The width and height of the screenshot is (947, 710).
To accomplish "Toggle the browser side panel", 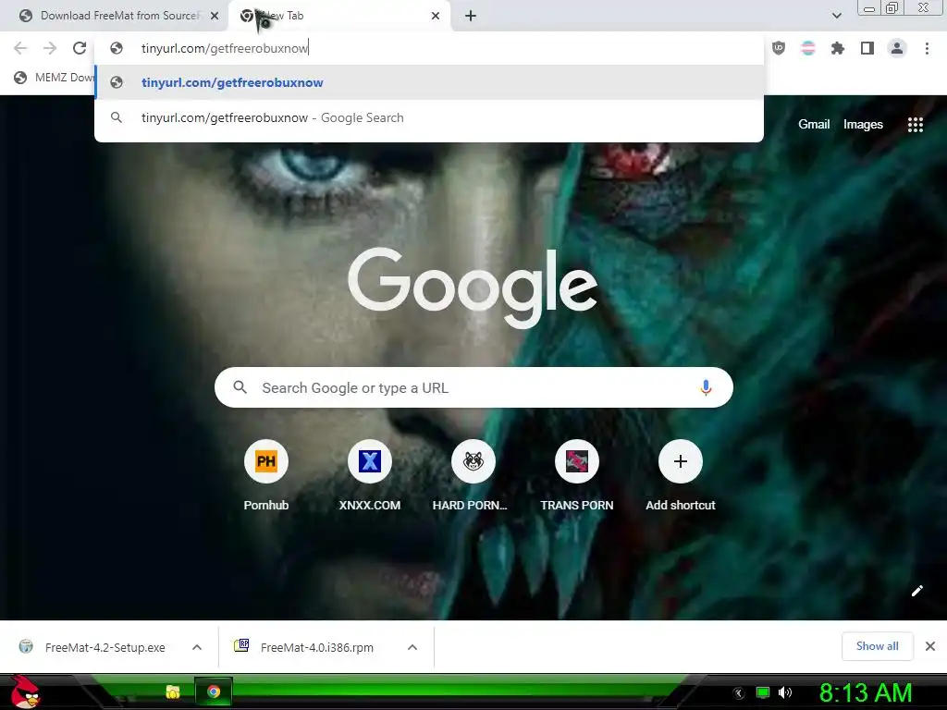I will tap(867, 48).
